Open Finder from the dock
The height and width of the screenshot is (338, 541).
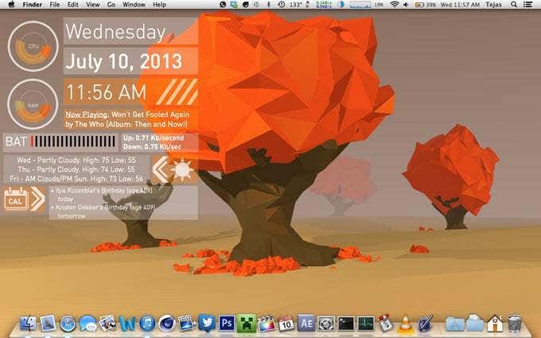point(28,324)
